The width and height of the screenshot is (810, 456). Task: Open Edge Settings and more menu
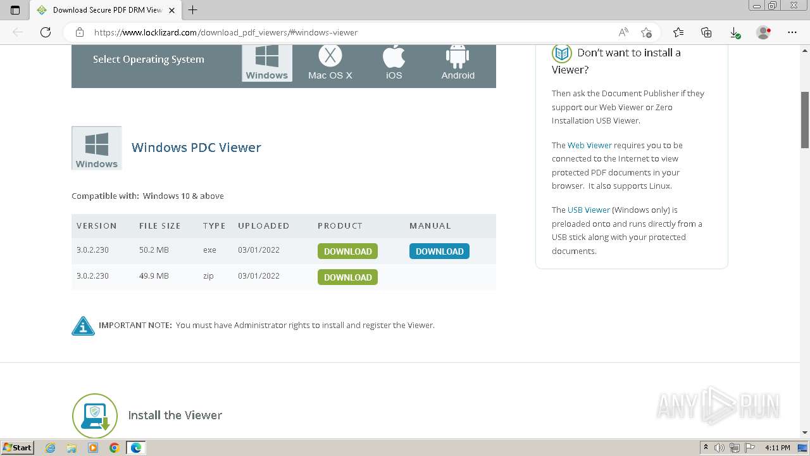(x=792, y=32)
